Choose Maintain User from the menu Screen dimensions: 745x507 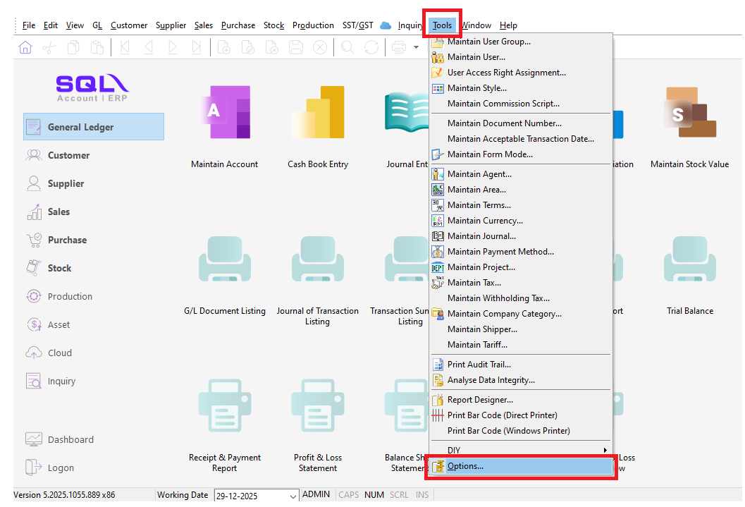(x=476, y=57)
